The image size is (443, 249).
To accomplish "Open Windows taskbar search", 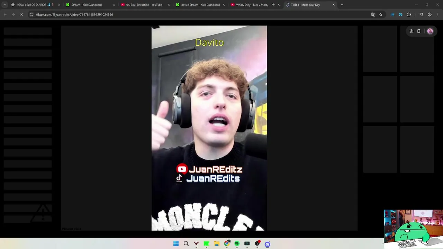I will tap(186, 244).
